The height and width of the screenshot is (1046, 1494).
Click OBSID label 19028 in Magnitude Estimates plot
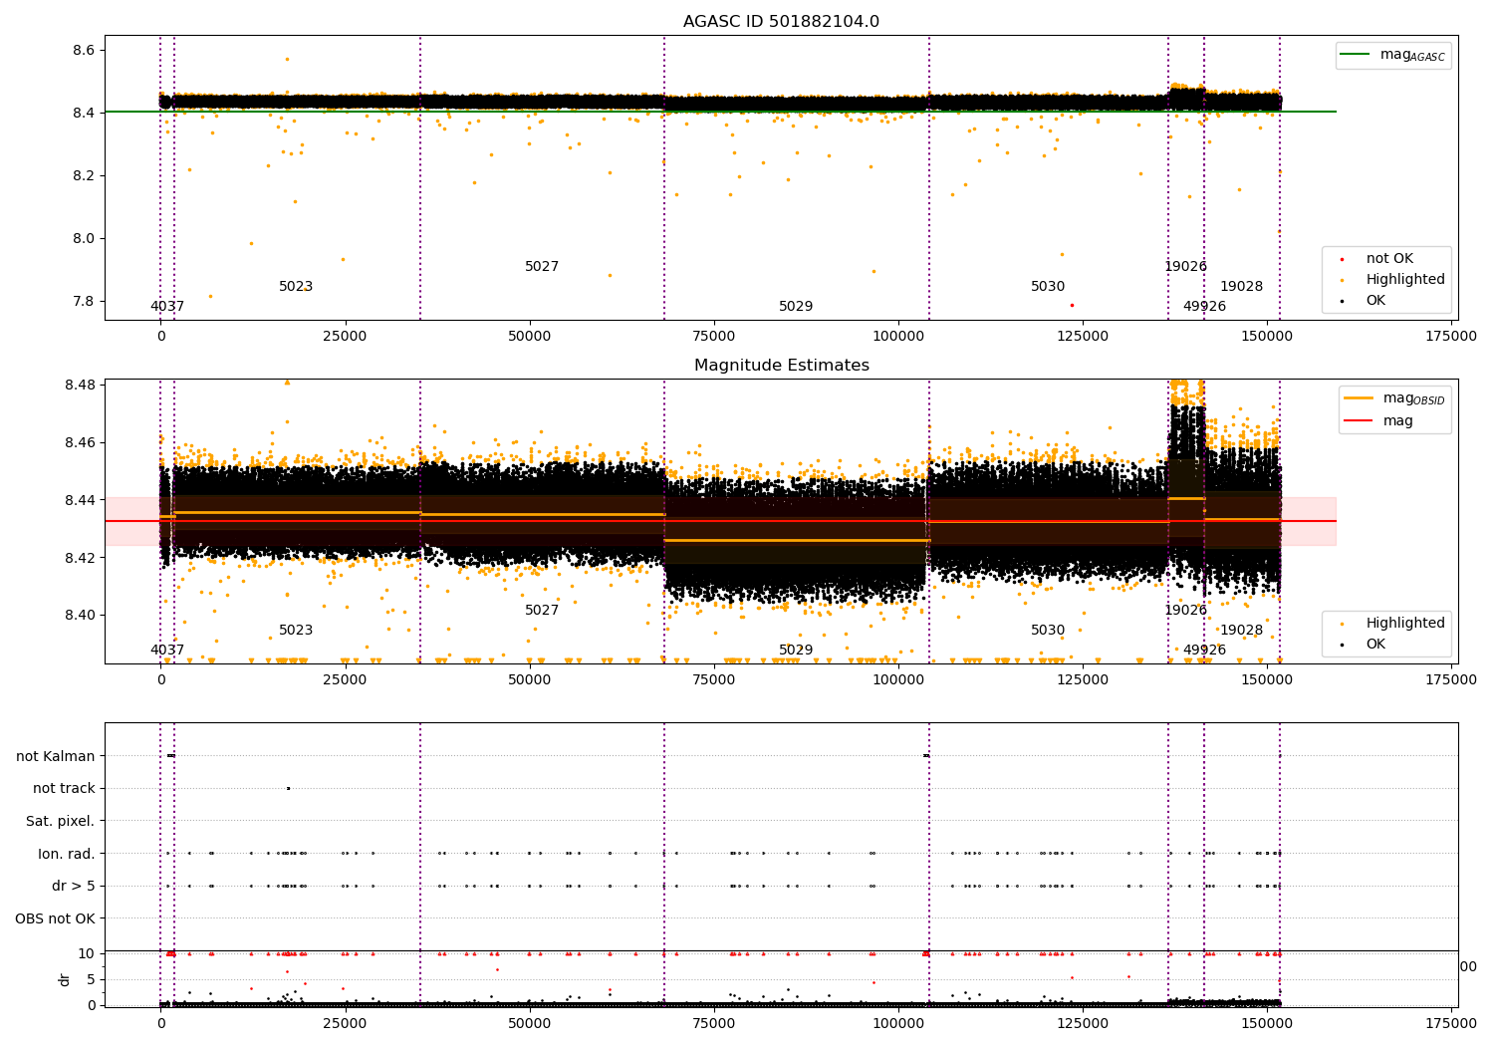1241,631
